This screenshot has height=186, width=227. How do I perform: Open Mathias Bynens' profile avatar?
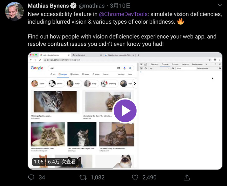[x=14, y=11]
